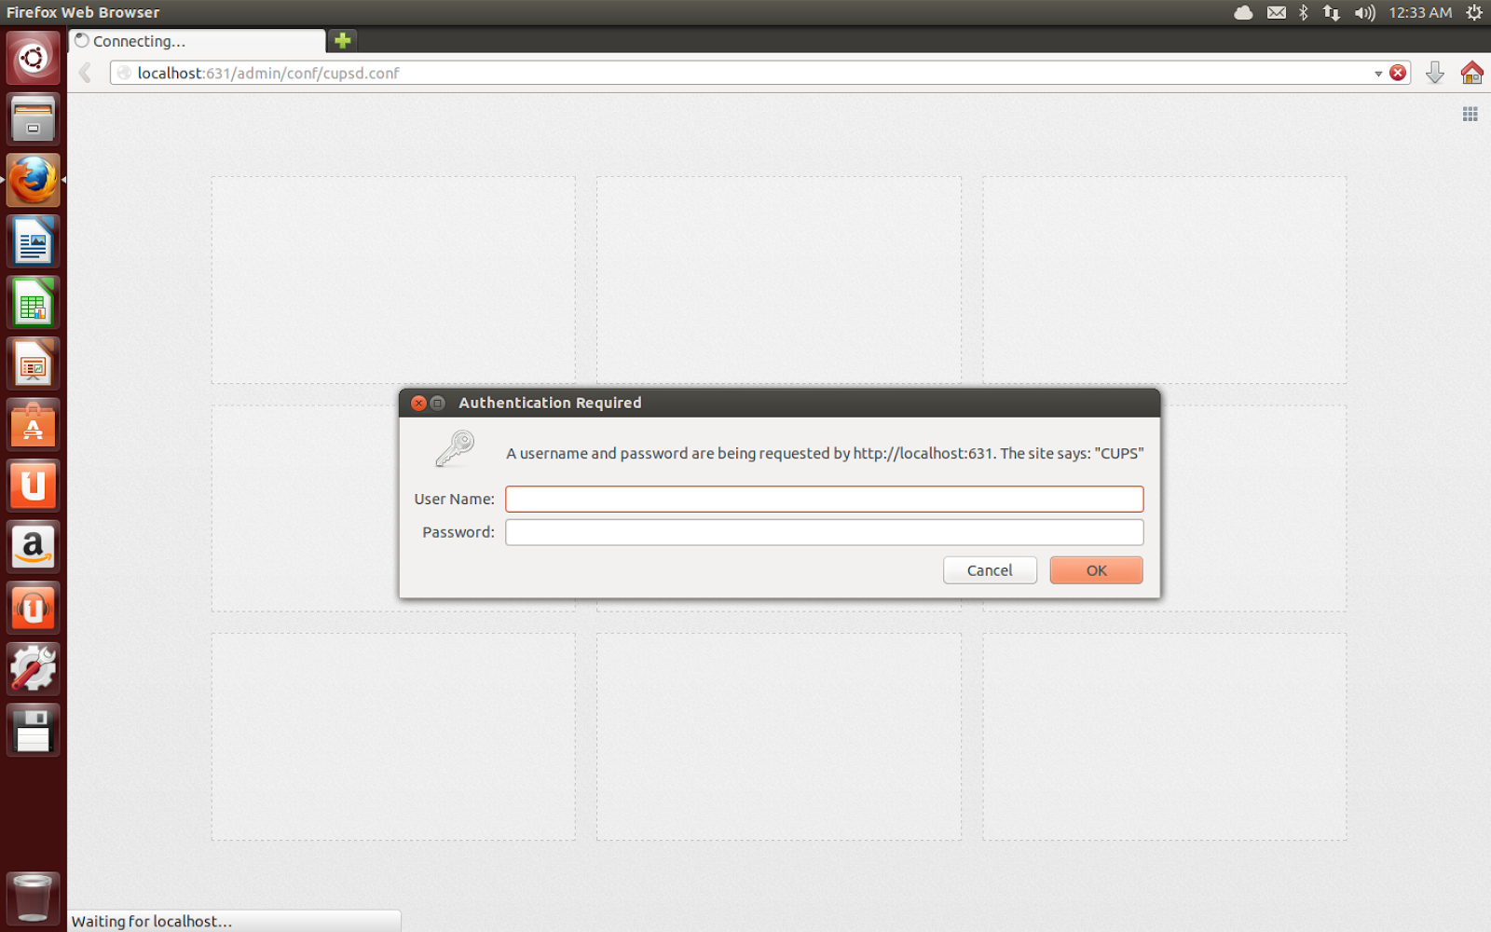
Task: Open the network indicator menu
Action: click(x=1332, y=12)
